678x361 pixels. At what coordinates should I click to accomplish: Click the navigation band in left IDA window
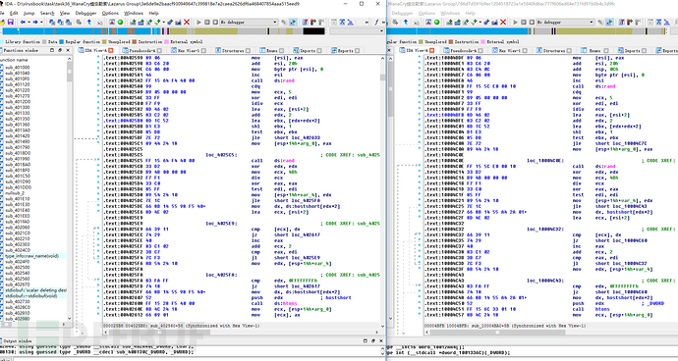coord(163,31)
